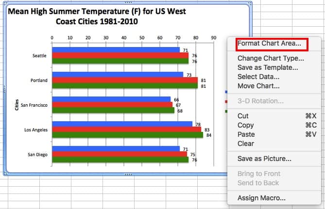Select Save as Template option
The image size is (325, 209).
tap(268, 67)
